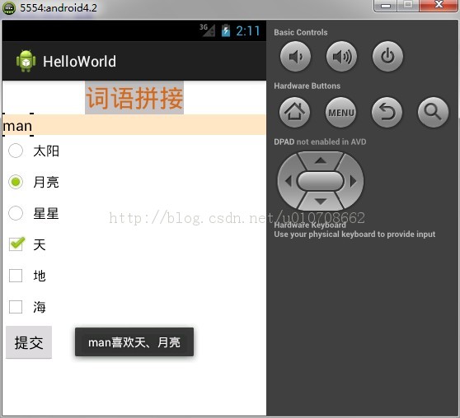Lower volume with the emulator volume down button
The image size is (460, 418).
(x=295, y=56)
